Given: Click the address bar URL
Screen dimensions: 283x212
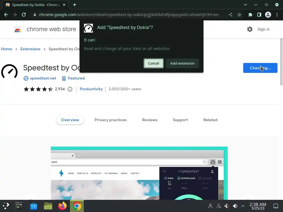Looking at the screenshot, I should coord(129,15).
